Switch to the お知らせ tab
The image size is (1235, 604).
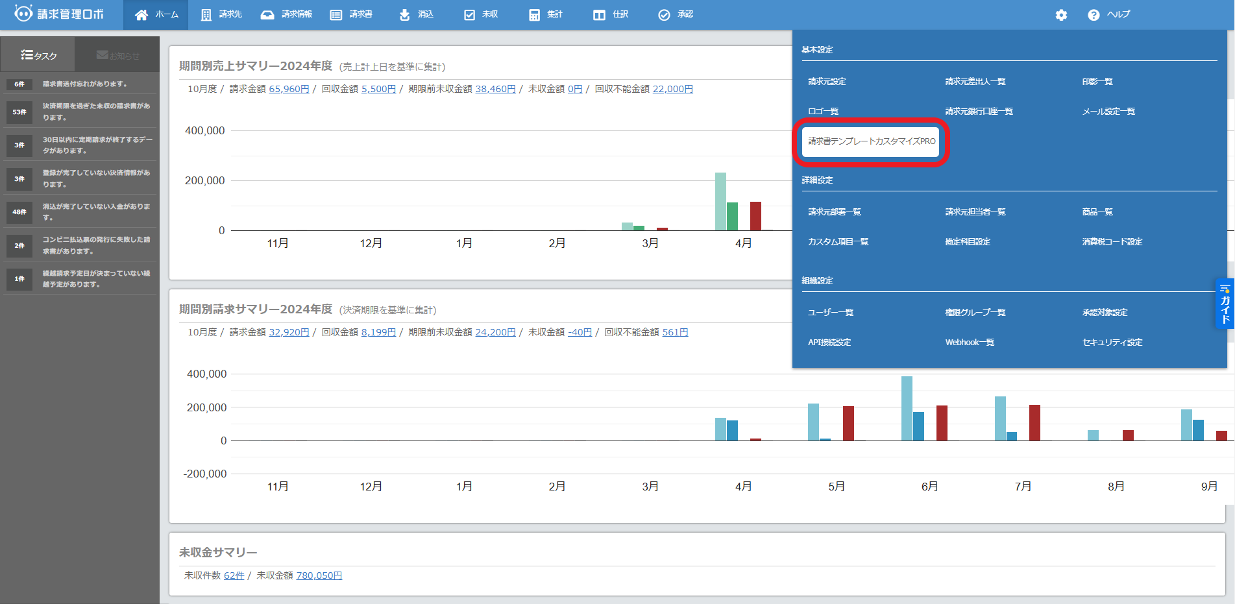point(117,55)
